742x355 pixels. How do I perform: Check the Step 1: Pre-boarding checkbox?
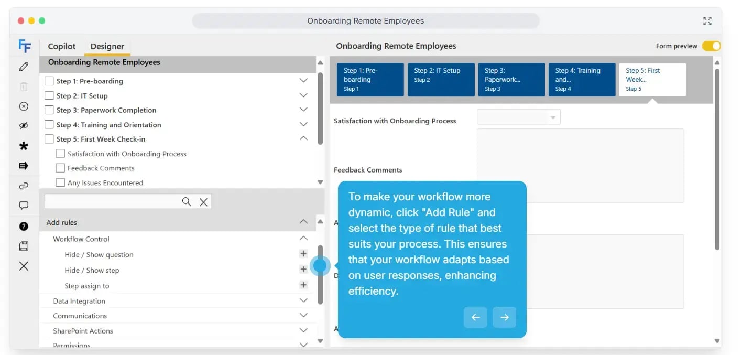pos(49,81)
